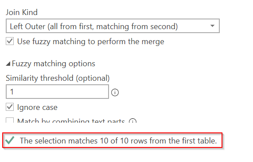Screen dimensions: 253x162
Task: Click the Similarity threshold input field
Action: pos(57,92)
